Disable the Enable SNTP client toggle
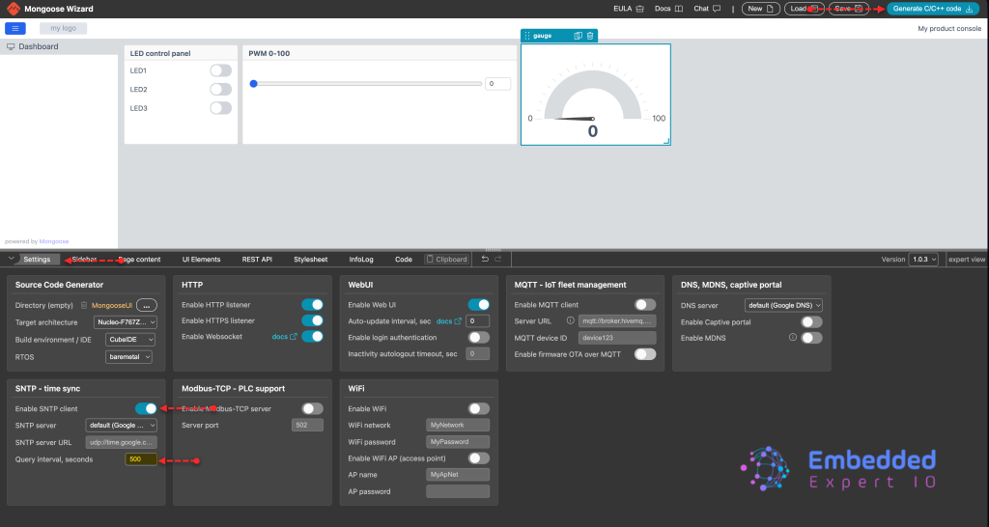Screen dimensions: 989x527 (x=146, y=408)
